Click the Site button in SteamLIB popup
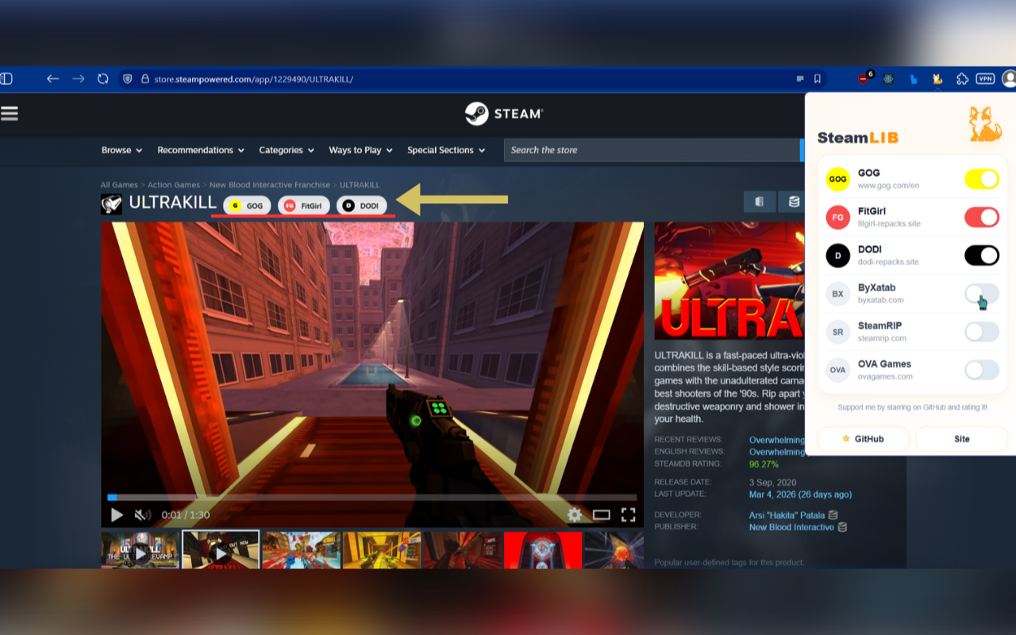This screenshot has height=635, width=1016. coord(961,439)
